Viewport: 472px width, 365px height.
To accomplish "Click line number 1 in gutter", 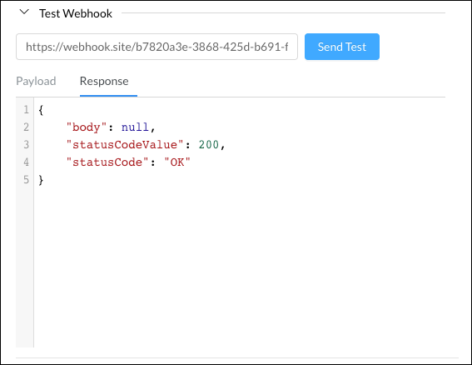I will [x=26, y=110].
